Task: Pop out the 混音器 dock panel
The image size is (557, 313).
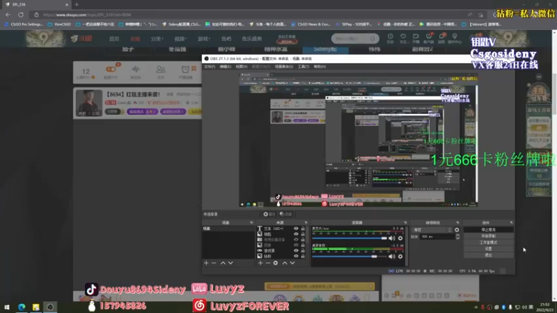Action: [405, 223]
